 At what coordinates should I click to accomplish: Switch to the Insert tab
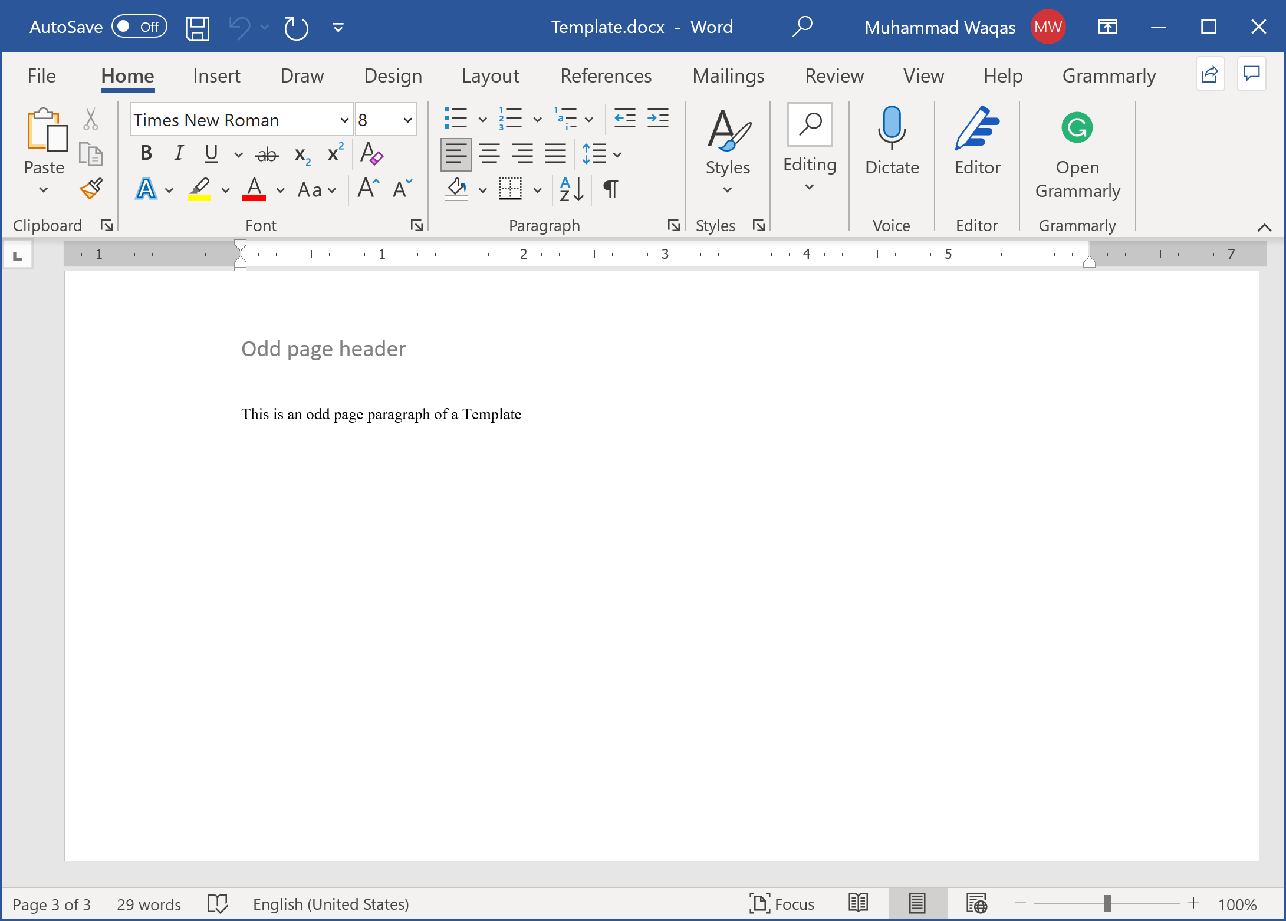pos(216,76)
